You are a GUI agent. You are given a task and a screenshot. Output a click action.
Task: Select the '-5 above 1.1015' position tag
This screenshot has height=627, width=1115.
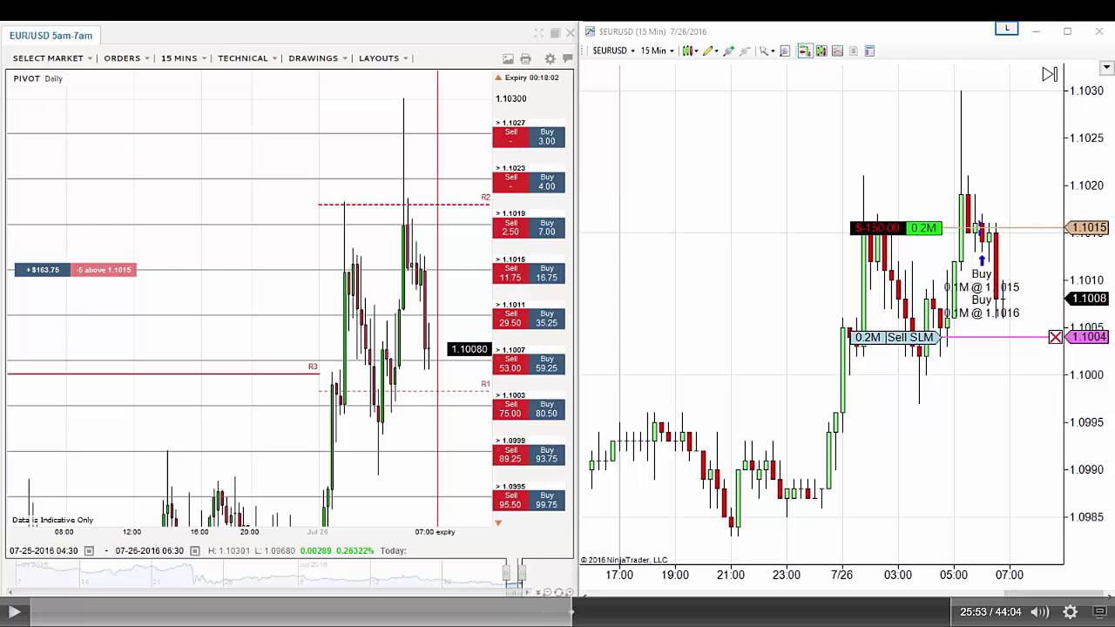pos(103,270)
